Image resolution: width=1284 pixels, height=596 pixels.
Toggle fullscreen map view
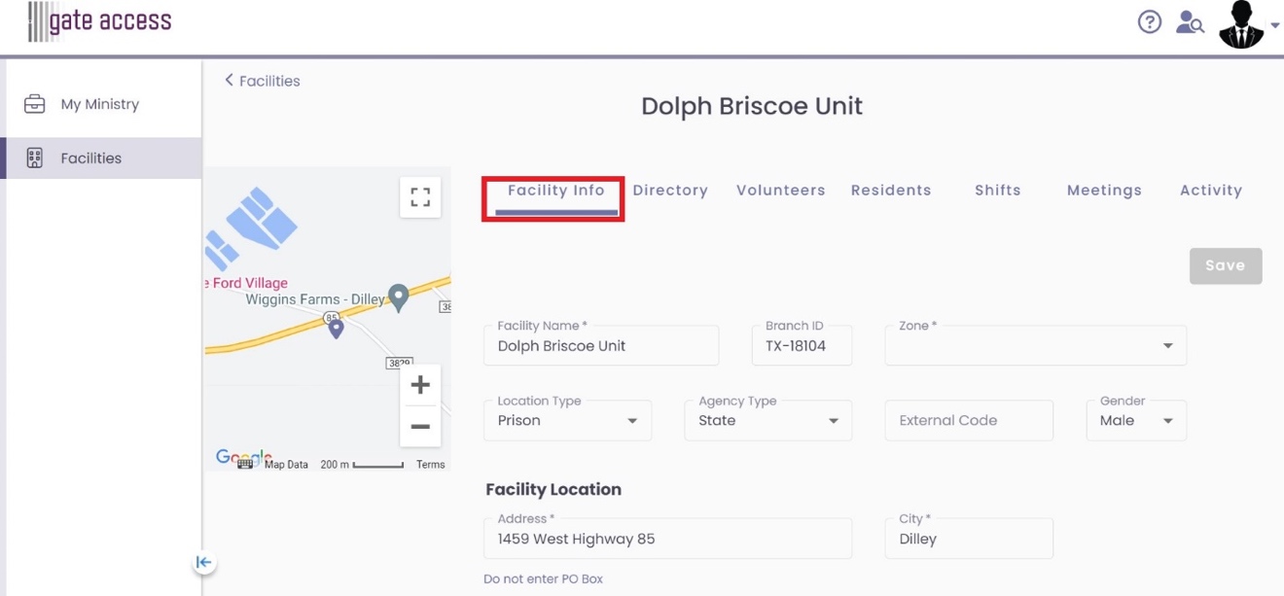coord(420,197)
